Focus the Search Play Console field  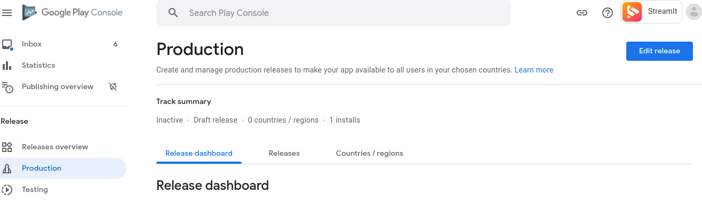point(333,13)
